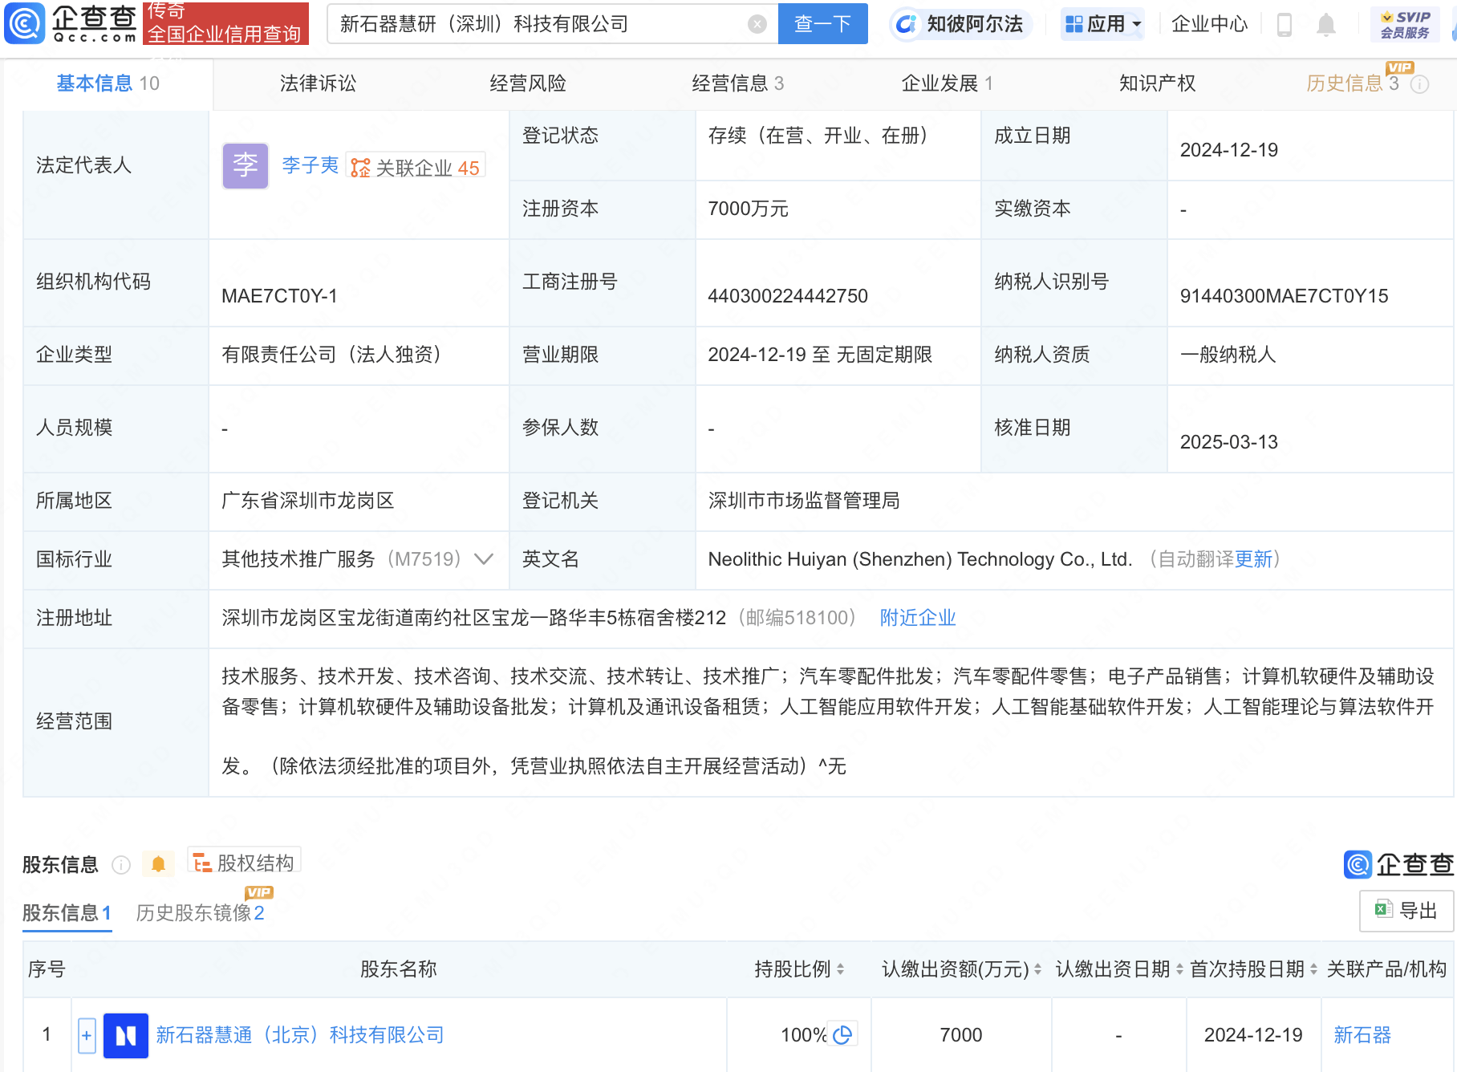
Task: Click 存续（在营、开业、在册）status value
Action: click(818, 136)
